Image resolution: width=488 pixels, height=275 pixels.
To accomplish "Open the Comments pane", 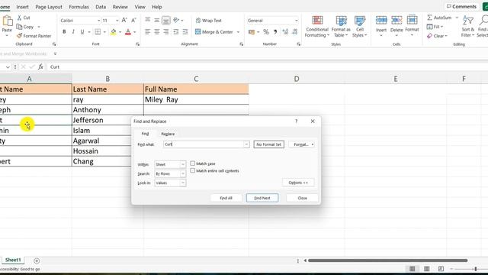I will click(461, 7).
